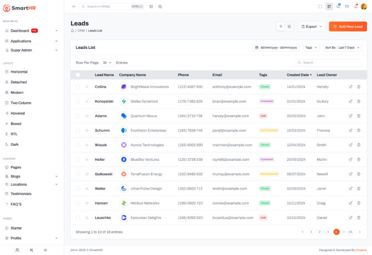Image resolution: width=372 pixels, height=255 pixels.
Task: Open Two Column layout in sidebar
Action: tap(21, 103)
